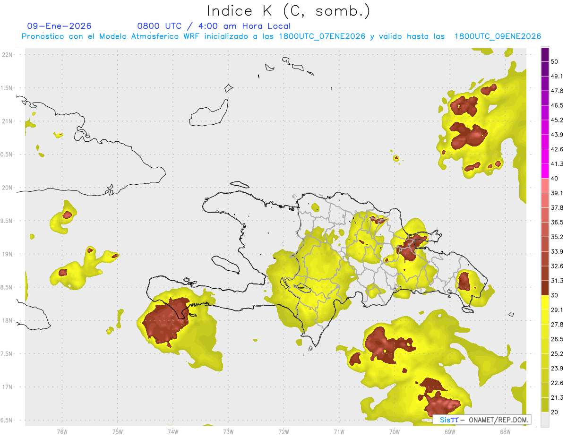
Task: Click the '0800 UTC / 4:00 am Hora Local' time
Action: coord(214,26)
